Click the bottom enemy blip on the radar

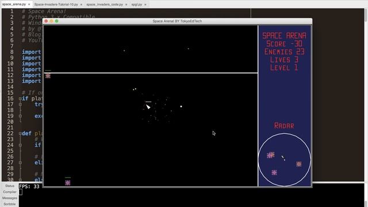tap(274, 172)
